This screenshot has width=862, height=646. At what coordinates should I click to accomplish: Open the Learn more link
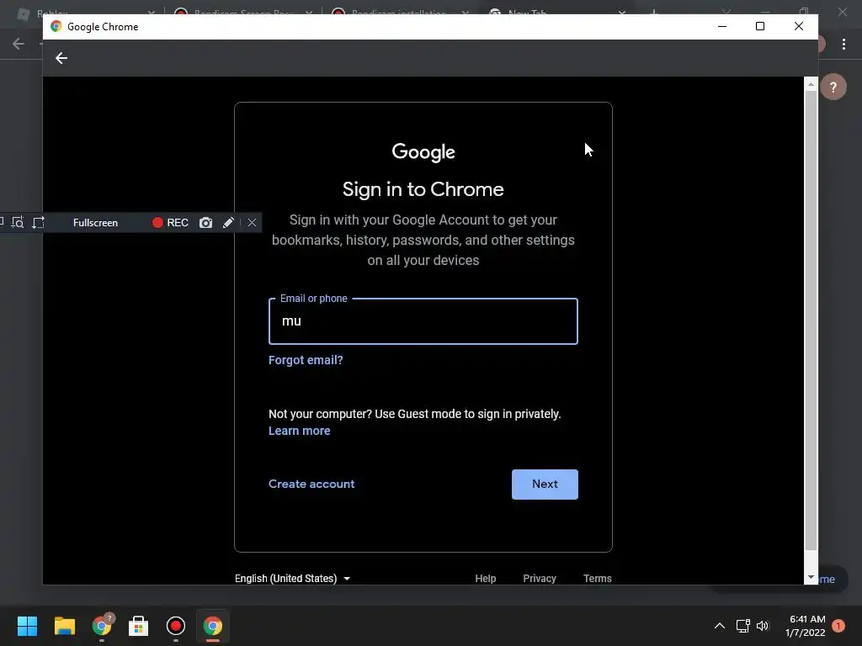click(x=299, y=431)
